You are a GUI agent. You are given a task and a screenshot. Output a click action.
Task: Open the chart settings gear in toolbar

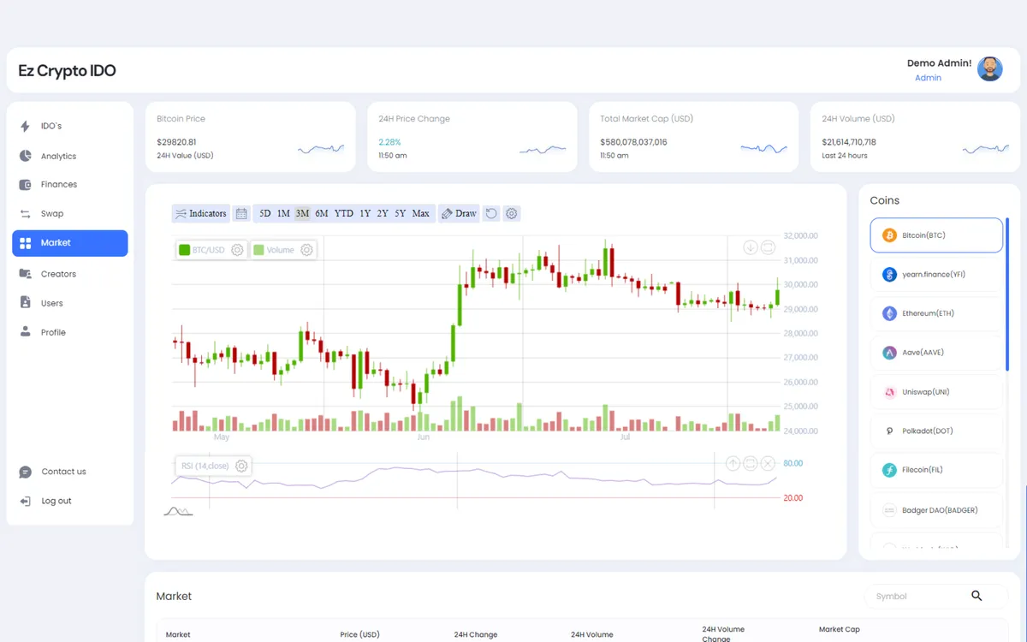coord(512,213)
